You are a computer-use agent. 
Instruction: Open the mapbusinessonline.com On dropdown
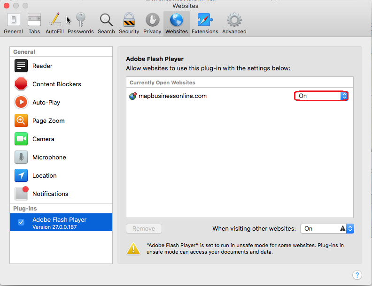321,96
